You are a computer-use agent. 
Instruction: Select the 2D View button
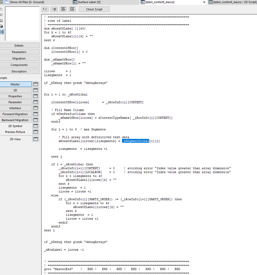point(15,139)
